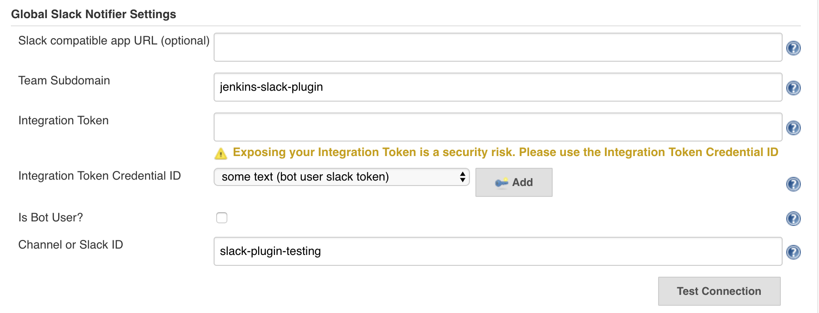Screen dimensions: 819x313
Task: Click the Channel or Slack ID field
Action: (498, 251)
